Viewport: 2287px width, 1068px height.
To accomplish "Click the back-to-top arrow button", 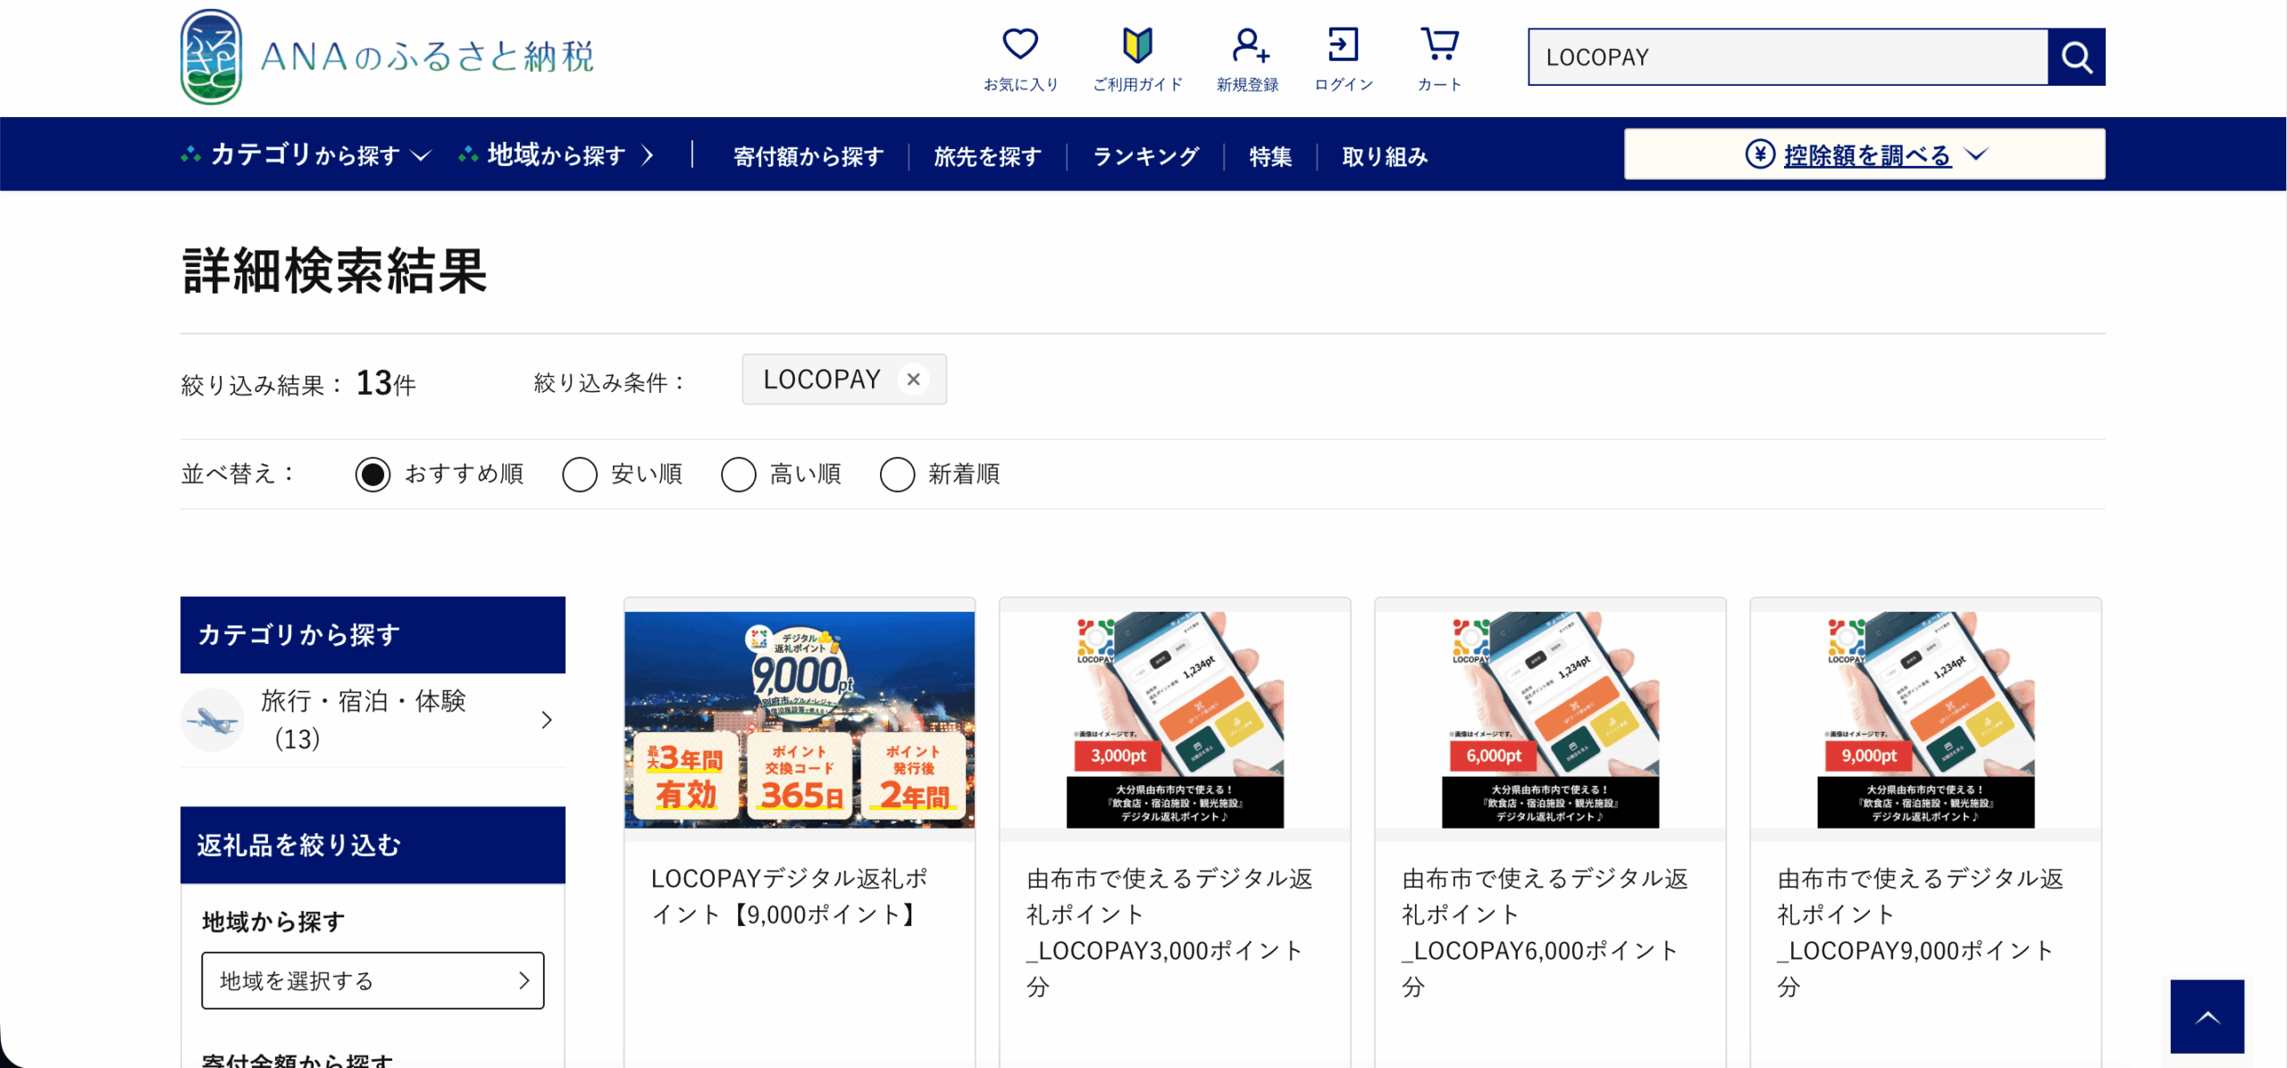I will (x=2207, y=1016).
